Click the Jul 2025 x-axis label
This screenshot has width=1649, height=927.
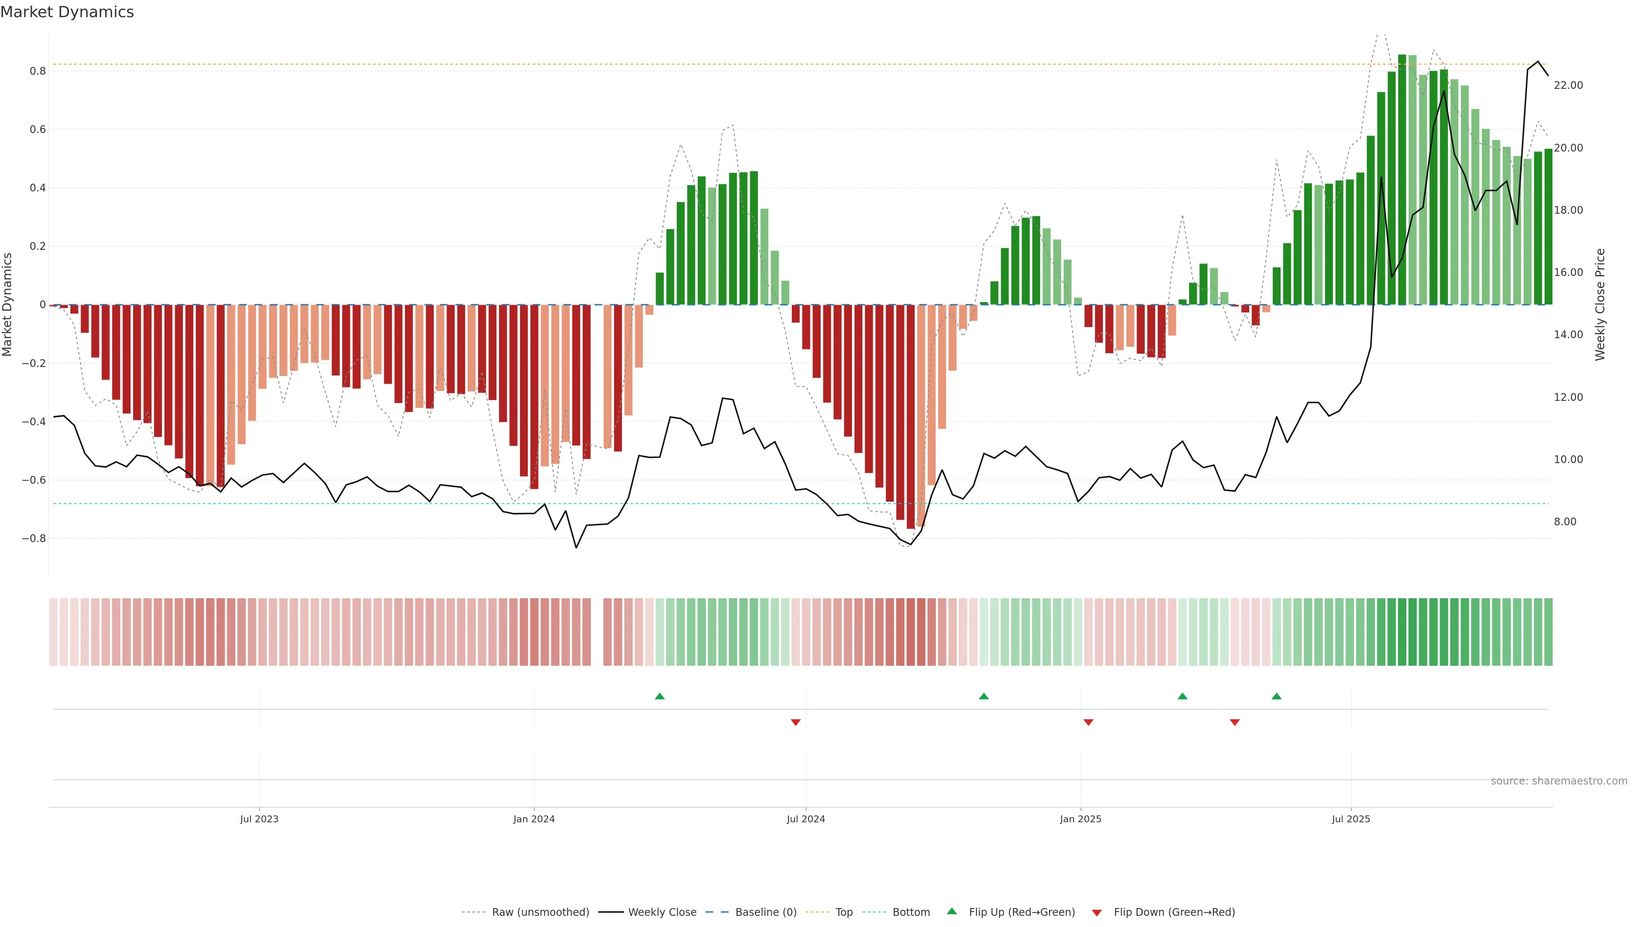(x=1351, y=819)
